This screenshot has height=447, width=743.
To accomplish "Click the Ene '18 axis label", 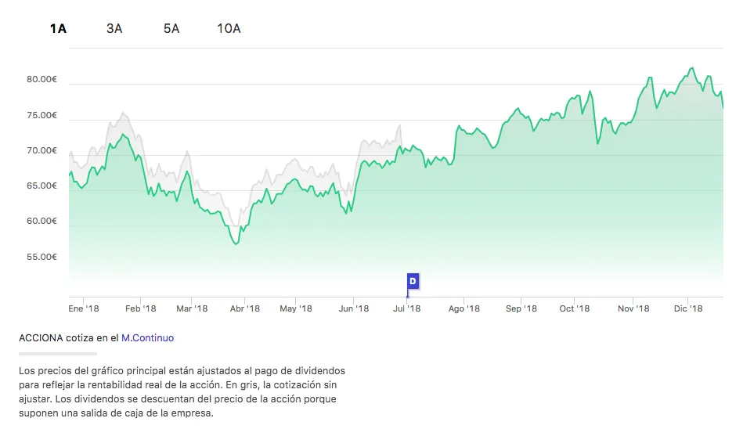I will 84,308.
